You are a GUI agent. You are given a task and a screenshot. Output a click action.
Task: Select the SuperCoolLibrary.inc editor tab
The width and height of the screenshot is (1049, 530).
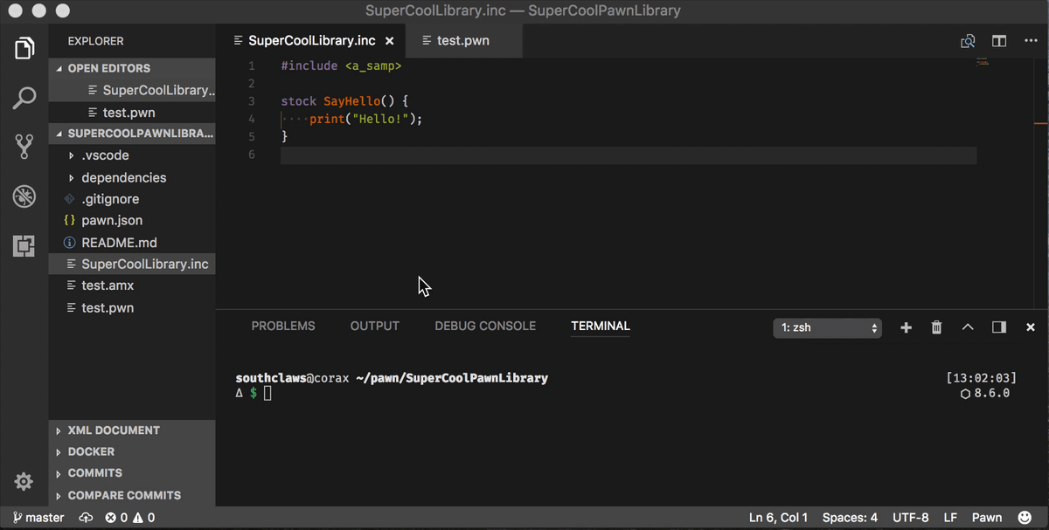(311, 41)
